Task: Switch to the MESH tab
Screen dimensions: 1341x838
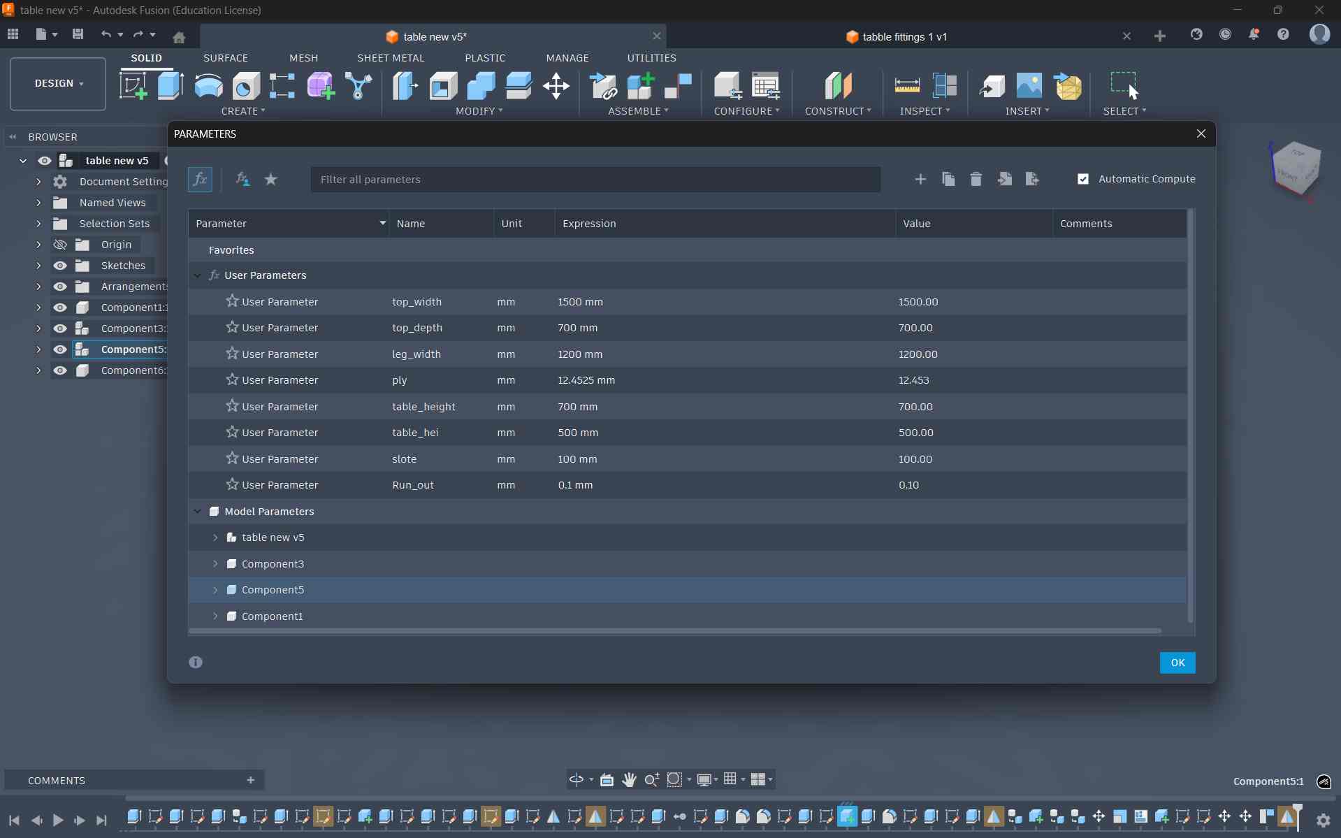Action: (x=304, y=58)
